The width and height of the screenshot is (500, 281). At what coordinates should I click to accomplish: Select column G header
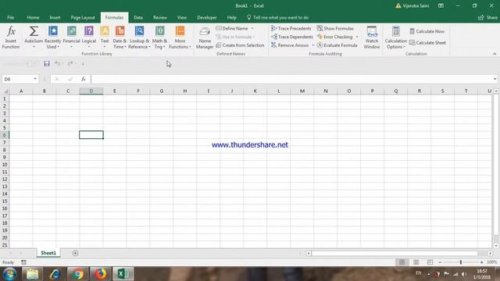click(x=162, y=91)
